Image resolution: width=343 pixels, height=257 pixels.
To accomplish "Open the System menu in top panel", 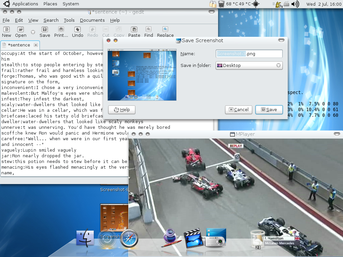I will pyautogui.click(x=71, y=4).
